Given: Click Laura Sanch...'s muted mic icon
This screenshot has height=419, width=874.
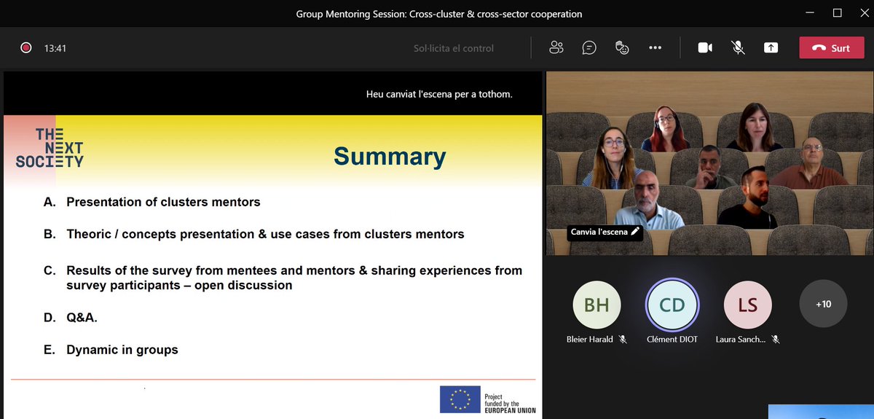Looking at the screenshot, I should point(776,340).
